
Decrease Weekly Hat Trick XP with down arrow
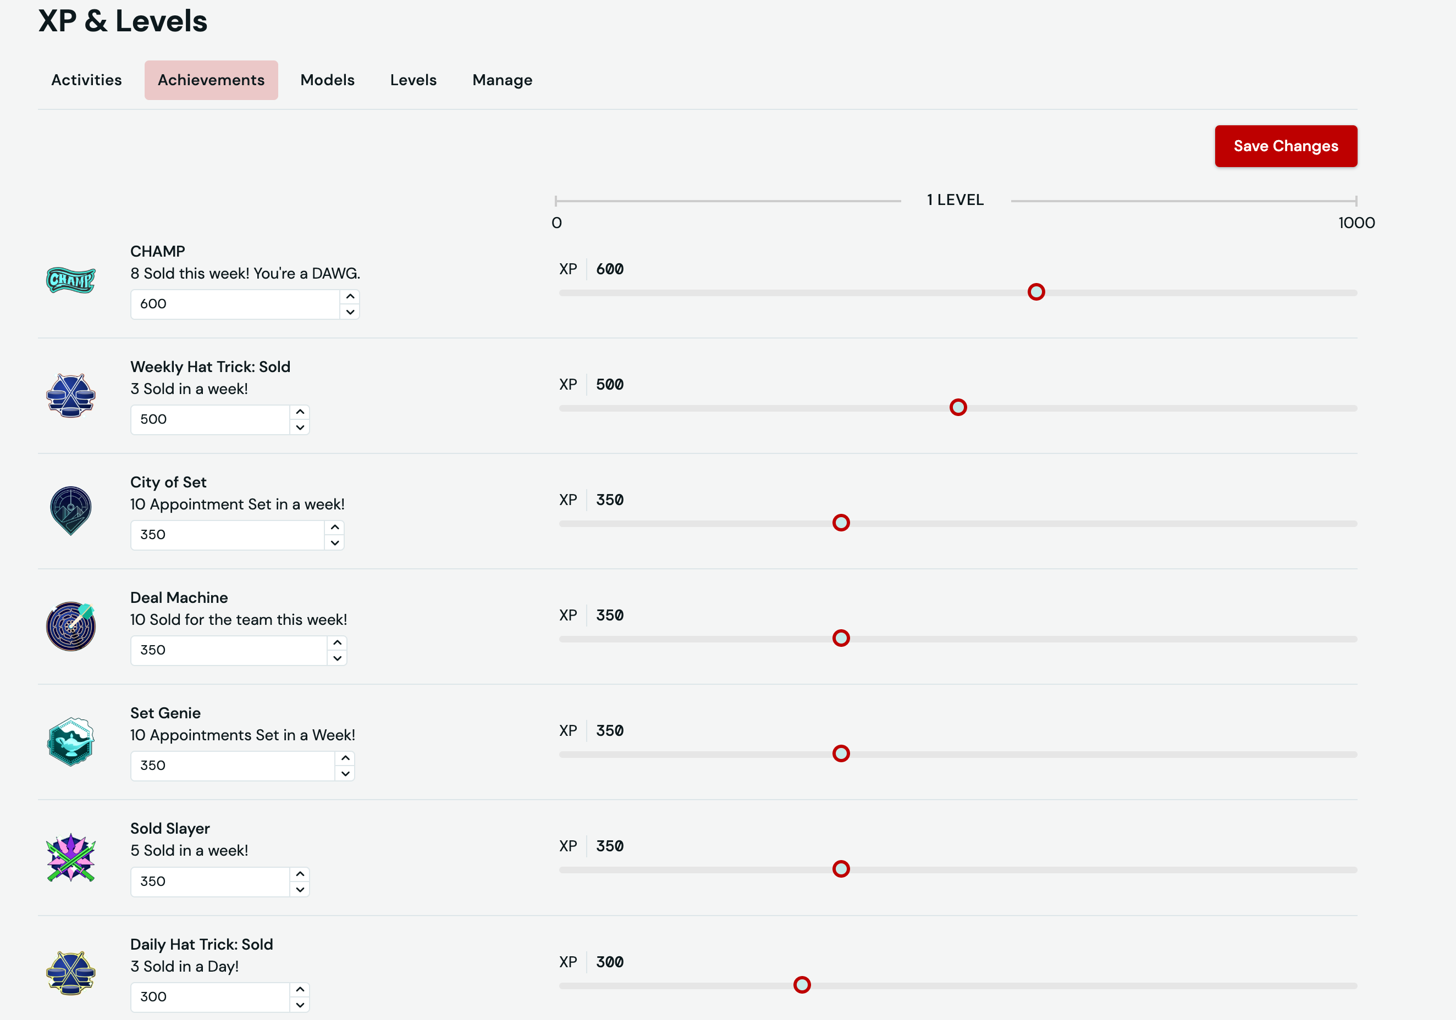click(x=300, y=427)
